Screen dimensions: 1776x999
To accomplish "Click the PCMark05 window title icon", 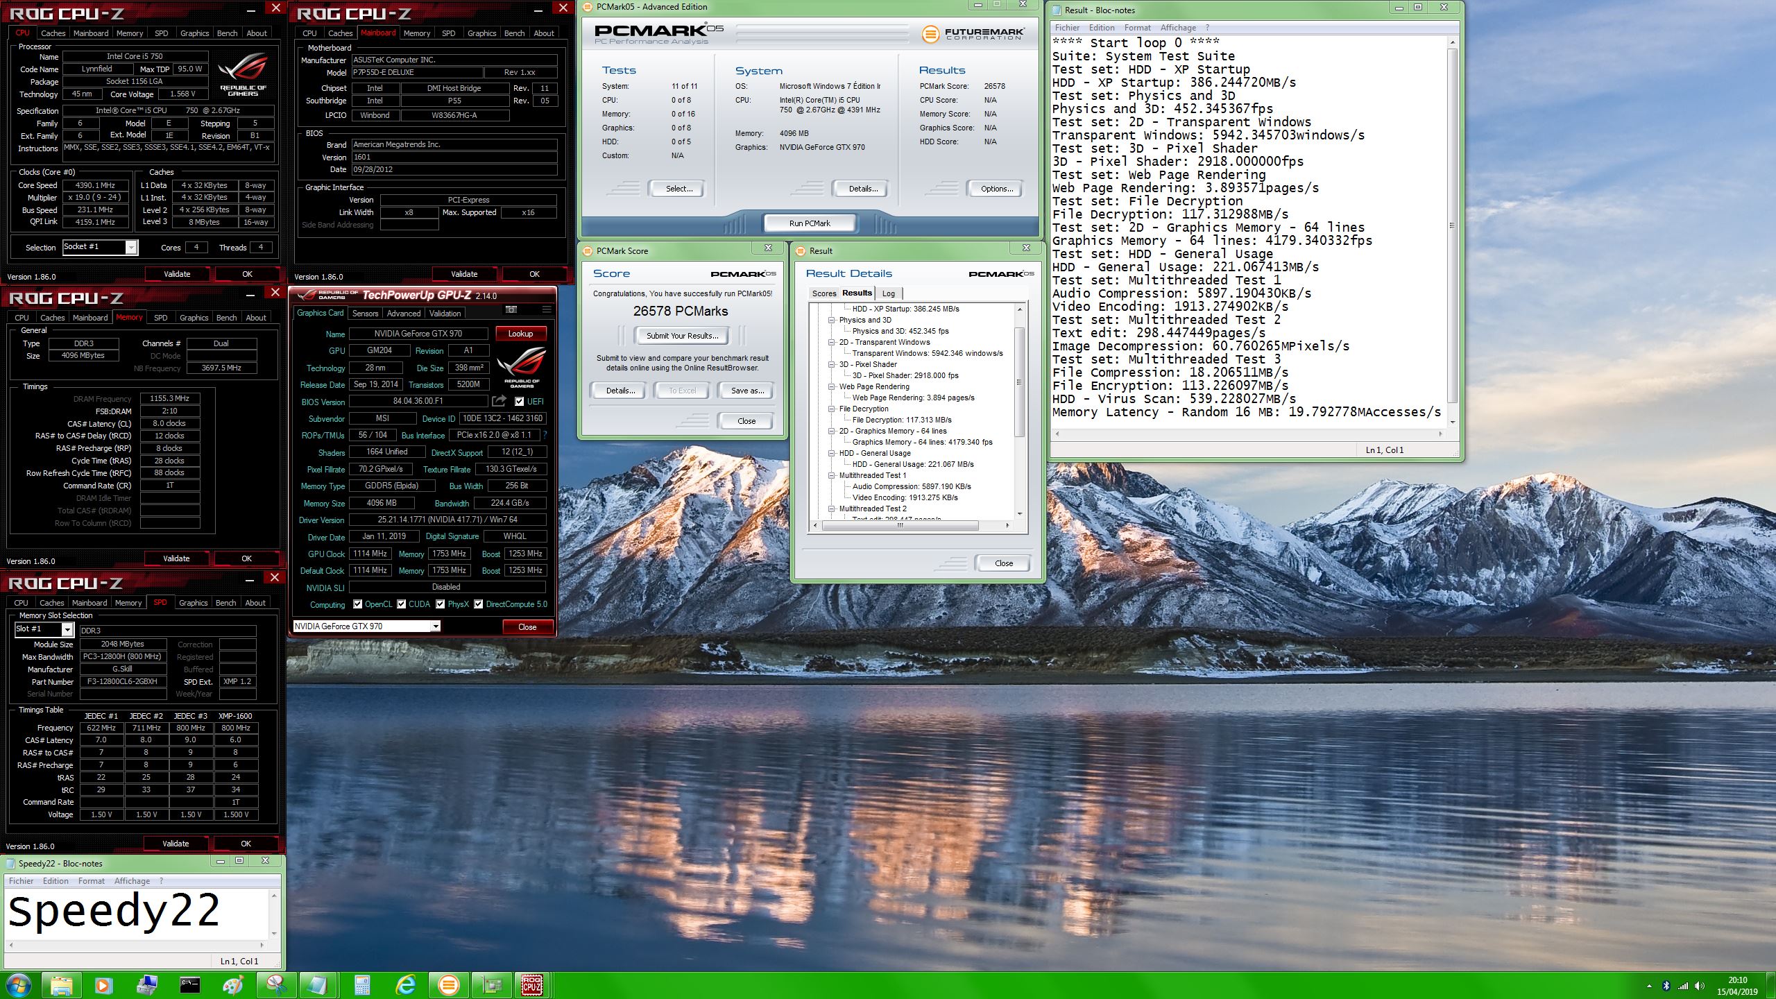I will [x=588, y=7].
